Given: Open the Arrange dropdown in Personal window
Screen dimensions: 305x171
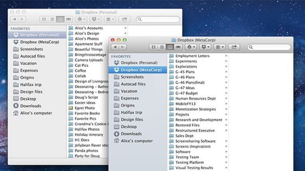Looking at the screenshot, I should coord(110,19).
